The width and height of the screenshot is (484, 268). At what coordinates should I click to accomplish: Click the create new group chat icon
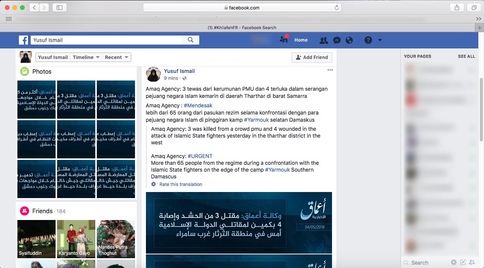point(472,262)
